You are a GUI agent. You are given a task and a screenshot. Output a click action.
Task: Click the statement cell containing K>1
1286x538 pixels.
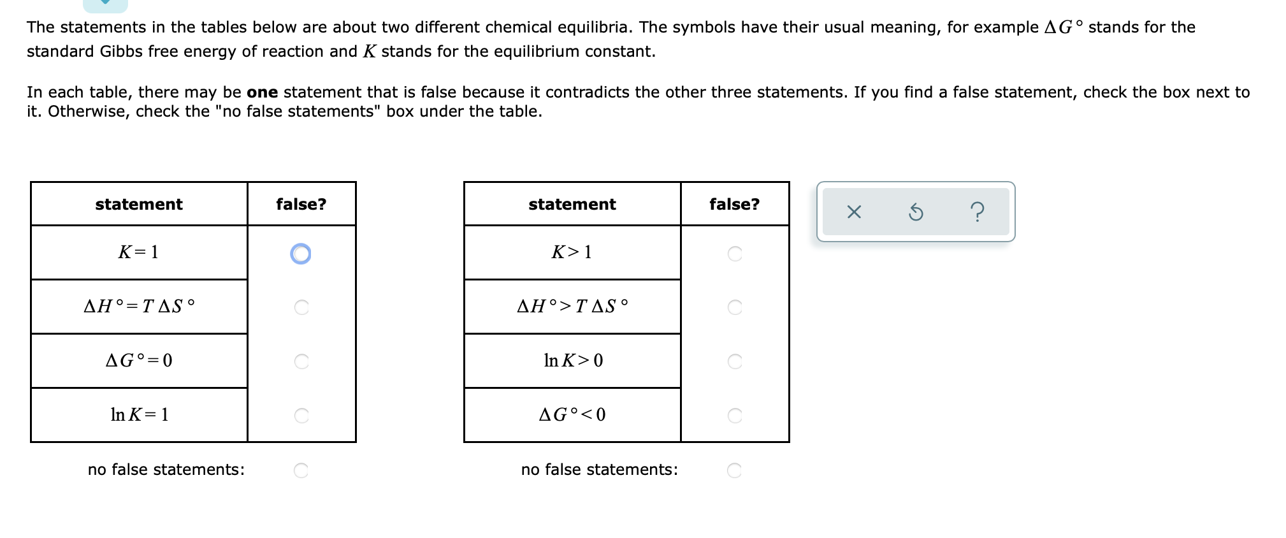pos(572,253)
